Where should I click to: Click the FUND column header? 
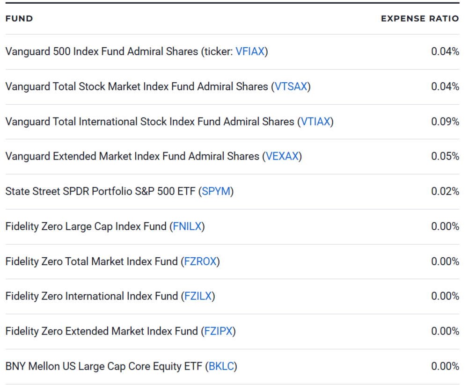coord(19,19)
